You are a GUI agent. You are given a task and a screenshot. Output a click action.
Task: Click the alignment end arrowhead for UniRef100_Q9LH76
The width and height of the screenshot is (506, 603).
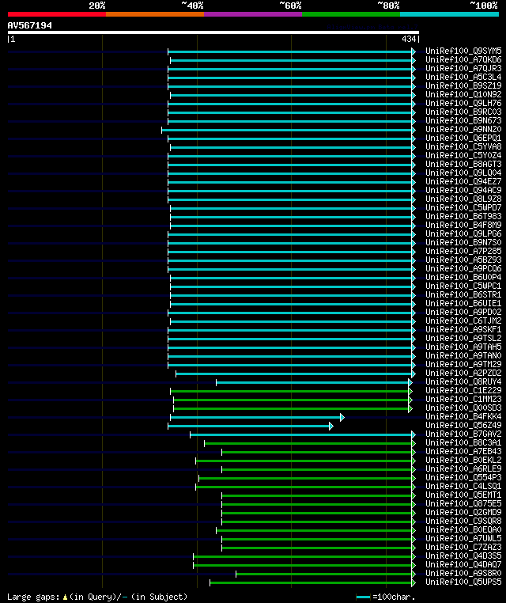point(413,104)
